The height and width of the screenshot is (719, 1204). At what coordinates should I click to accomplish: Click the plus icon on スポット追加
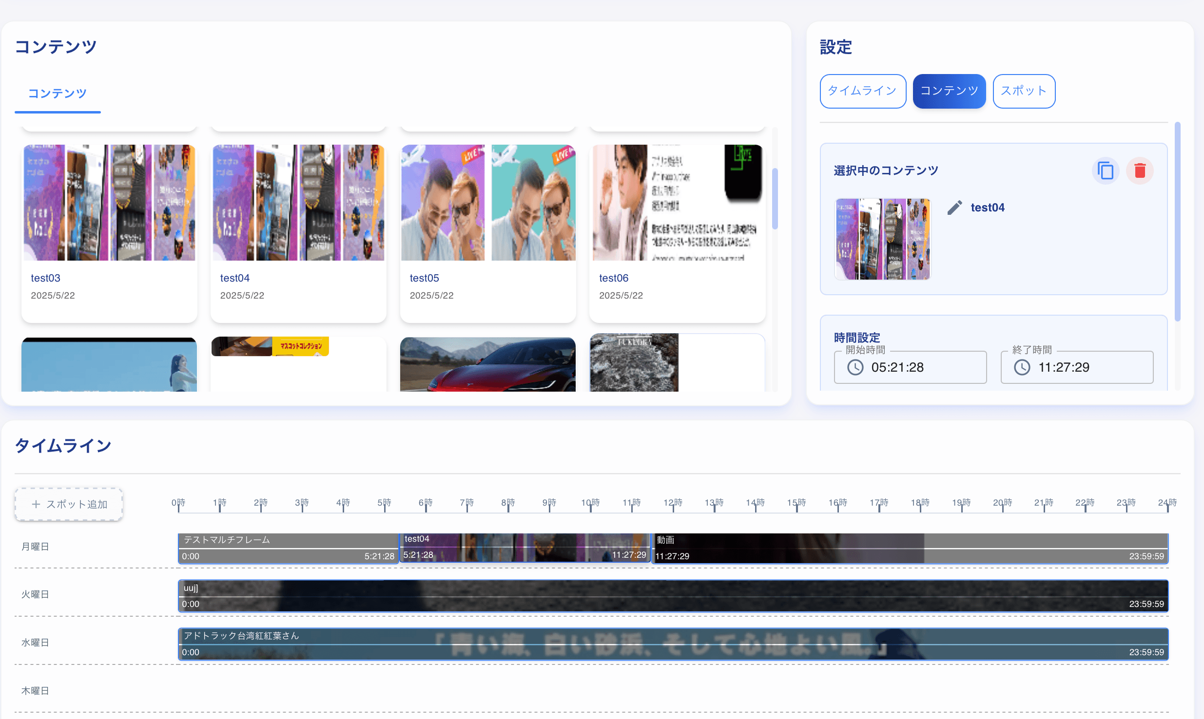(x=36, y=504)
